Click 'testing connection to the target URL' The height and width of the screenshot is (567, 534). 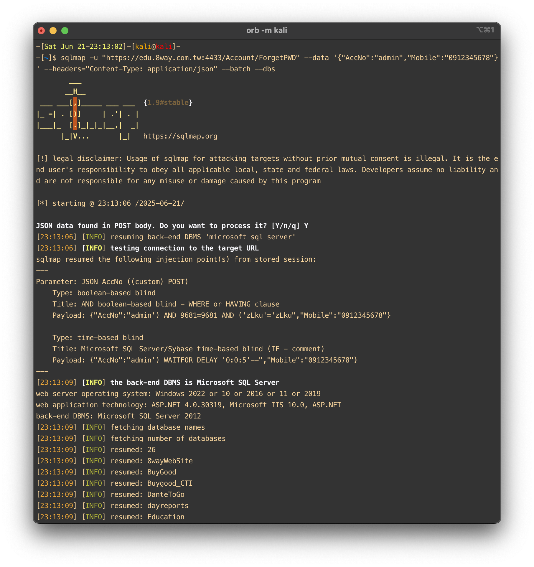coord(184,248)
